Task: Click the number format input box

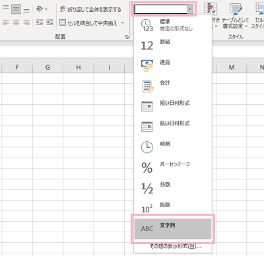Action: click(x=160, y=9)
